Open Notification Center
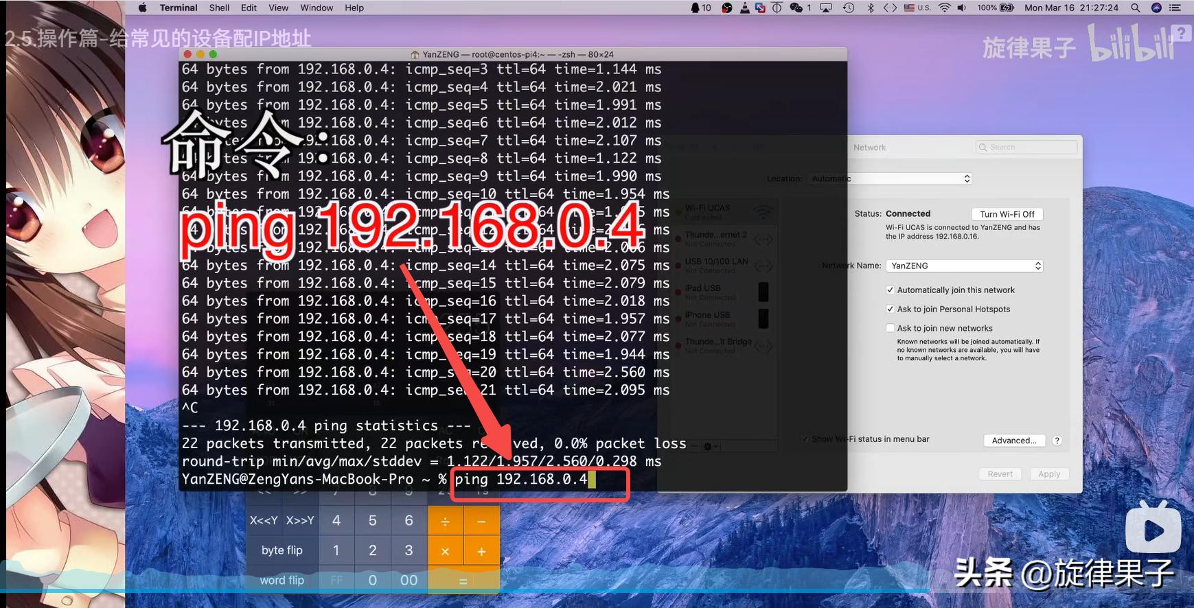 pos(1175,8)
